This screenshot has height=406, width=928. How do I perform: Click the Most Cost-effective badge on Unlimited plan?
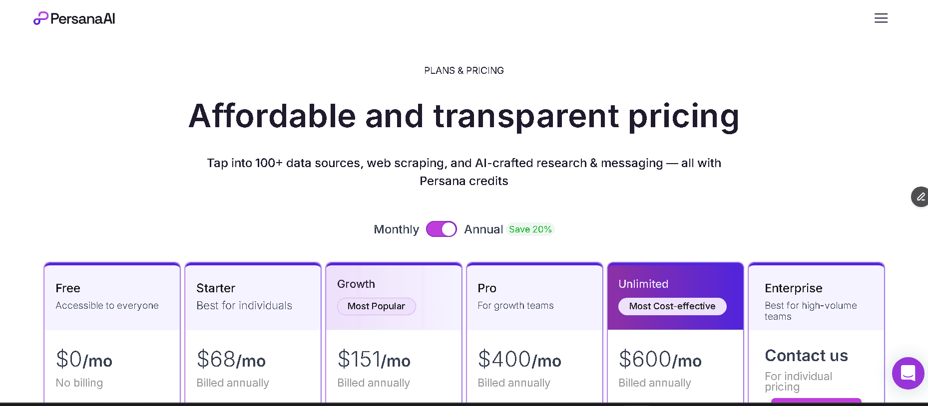tap(672, 306)
